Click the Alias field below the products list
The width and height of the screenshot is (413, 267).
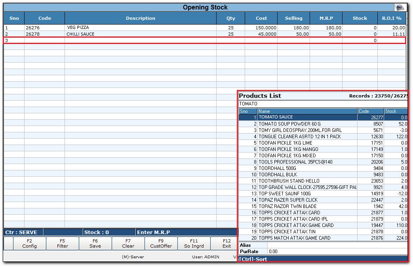point(337,245)
